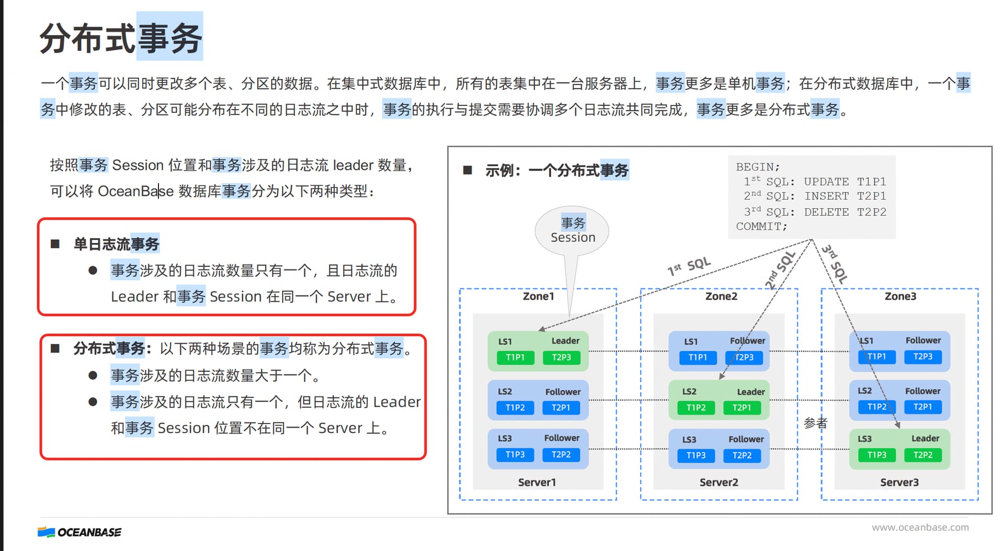Click T1P2 in Server2's LS2 Leader

696,407
